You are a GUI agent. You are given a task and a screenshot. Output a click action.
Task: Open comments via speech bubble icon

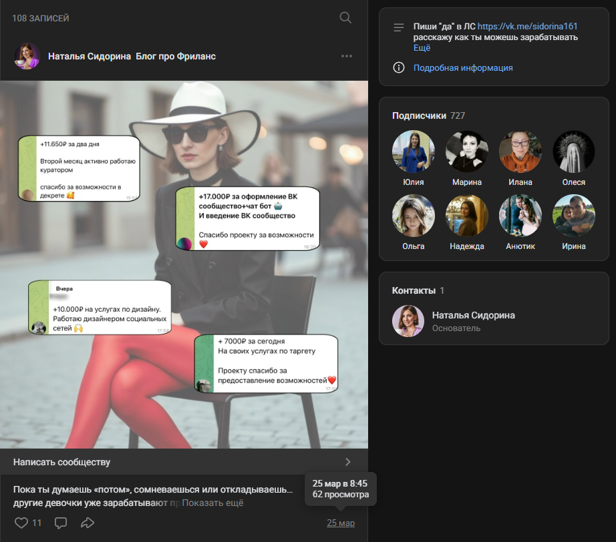pos(61,523)
